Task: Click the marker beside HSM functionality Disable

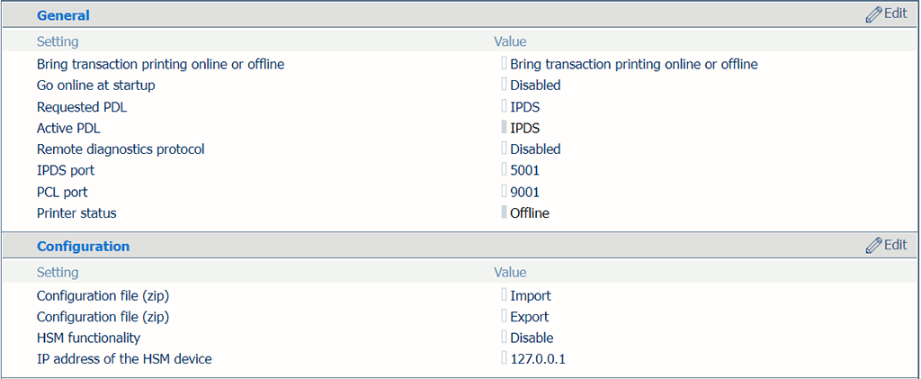Action: [504, 338]
